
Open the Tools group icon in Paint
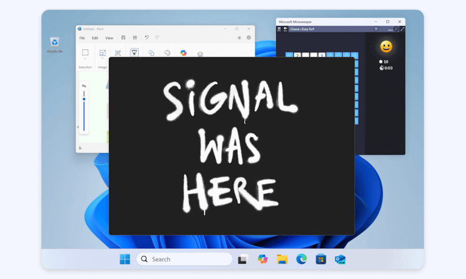[x=118, y=53]
